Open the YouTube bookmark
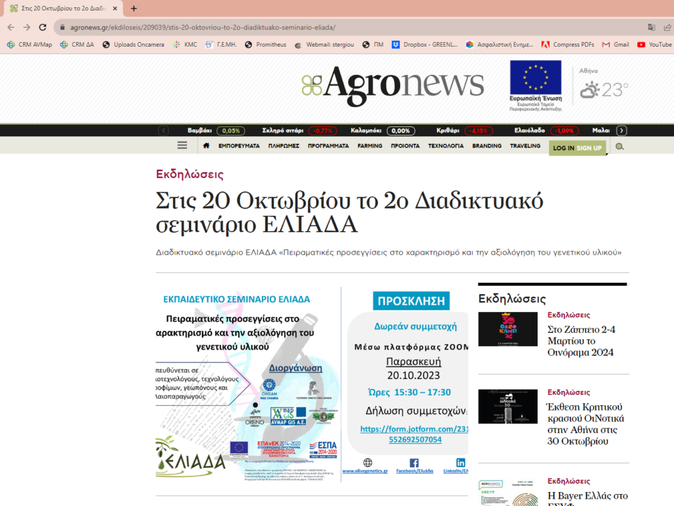This screenshot has height=506, width=674. [x=654, y=45]
